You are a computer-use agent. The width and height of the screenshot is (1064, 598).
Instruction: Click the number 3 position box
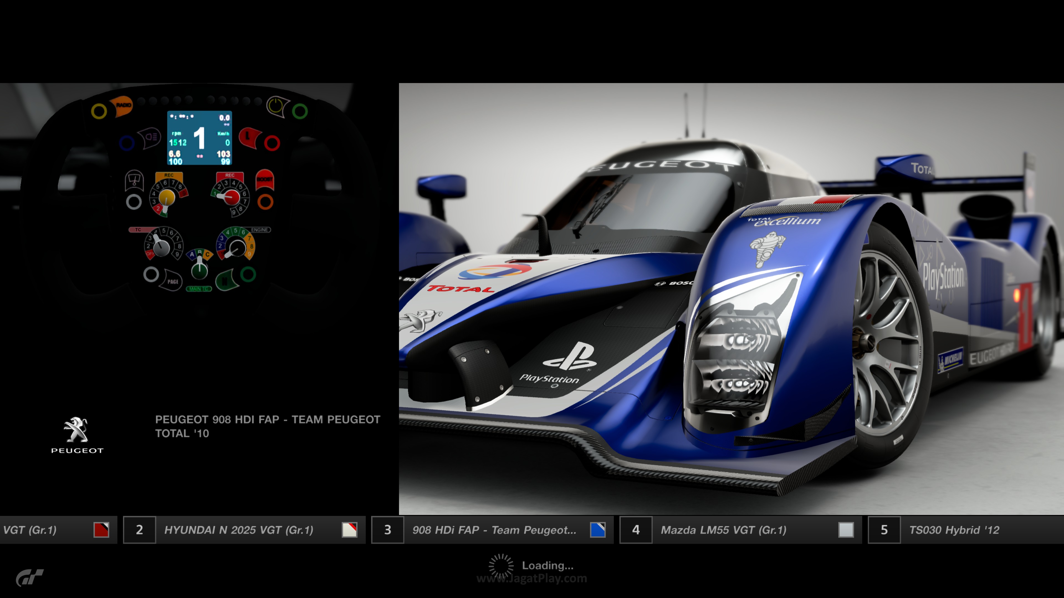pyautogui.click(x=387, y=530)
